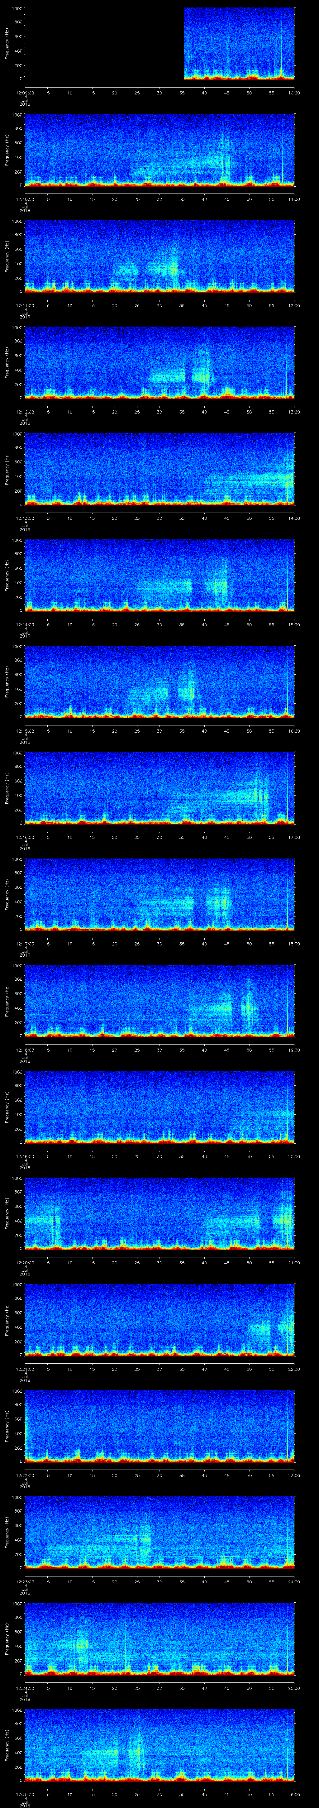Select the 13:00 end time label

click(294, 412)
